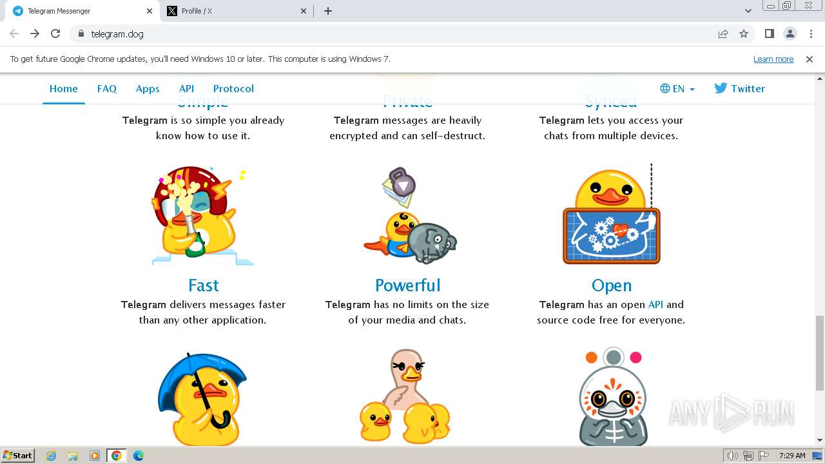The height and width of the screenshot is (464, 825).
Task: Click text 'of your media and chats.'
Action: click(x=407, y=320)
